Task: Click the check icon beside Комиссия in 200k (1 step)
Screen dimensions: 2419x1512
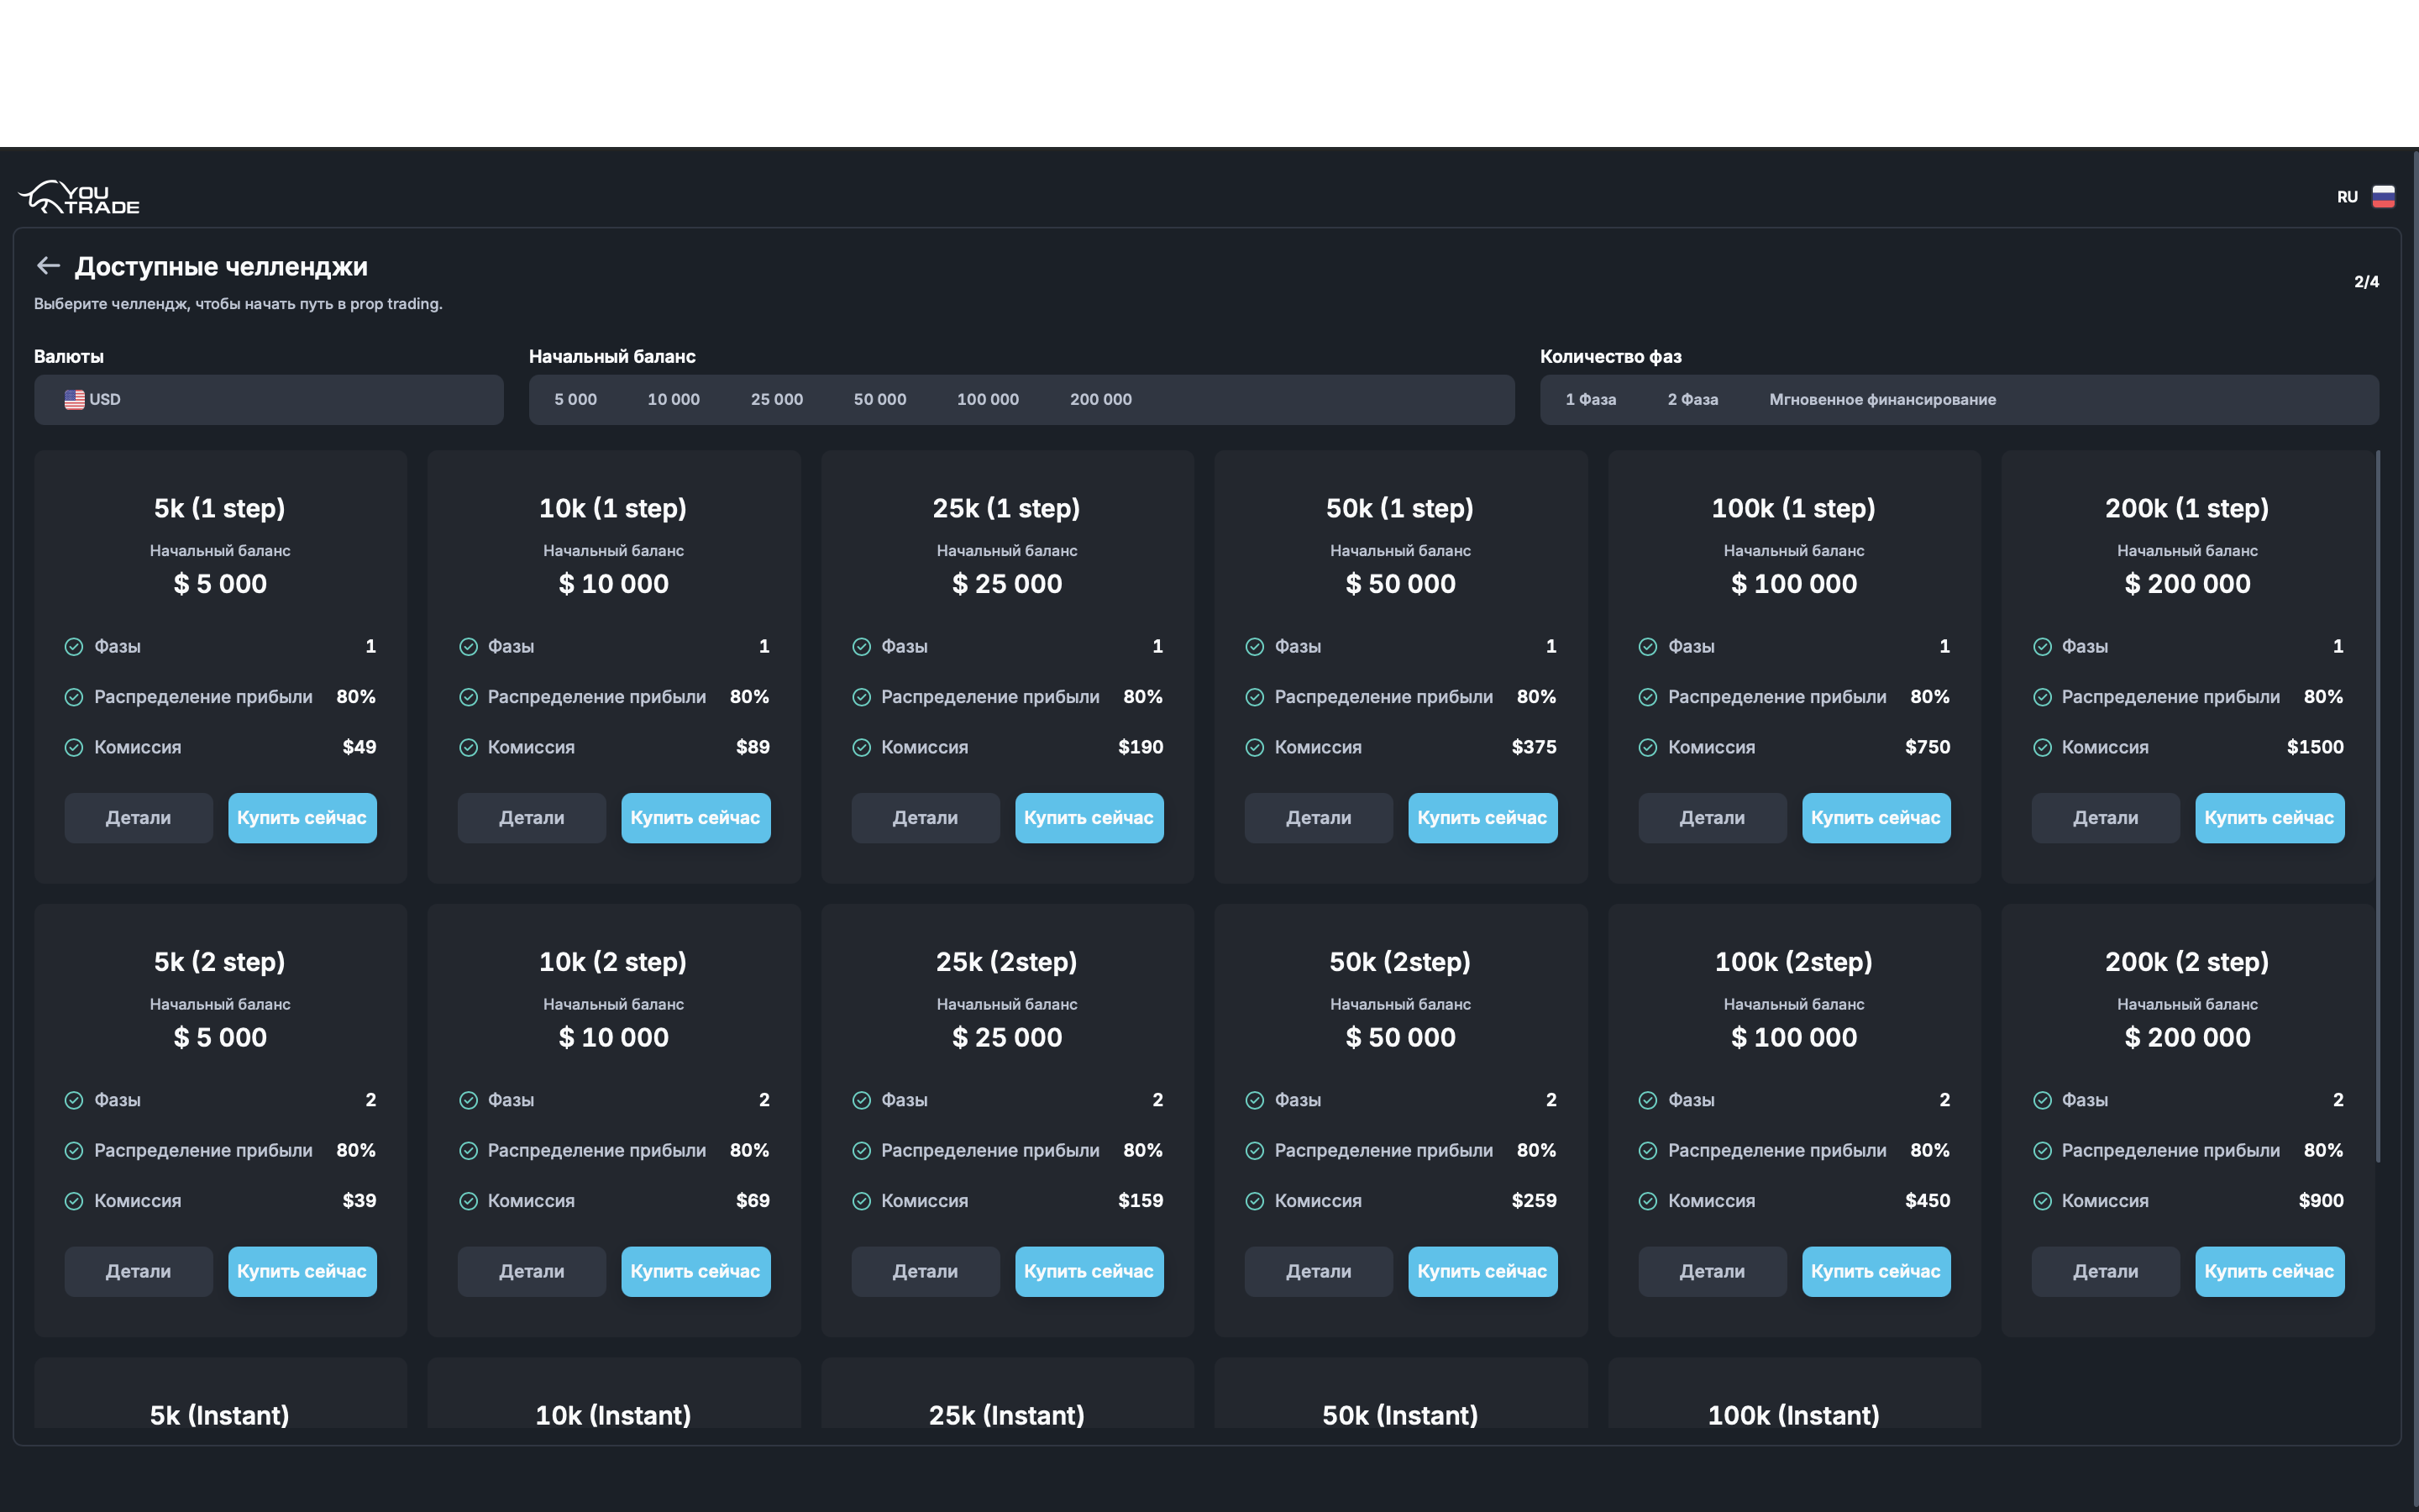Action: point(2042,748)
